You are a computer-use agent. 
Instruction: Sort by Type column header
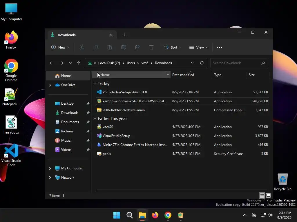229,75
